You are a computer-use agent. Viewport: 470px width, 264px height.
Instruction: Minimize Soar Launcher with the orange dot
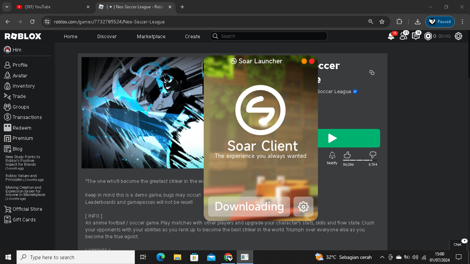(304, 61)
